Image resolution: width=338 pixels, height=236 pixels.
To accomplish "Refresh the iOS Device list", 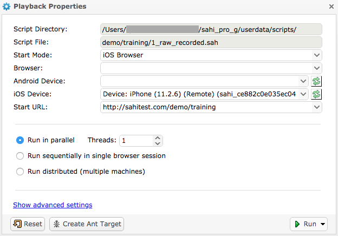I will [316, 94].
